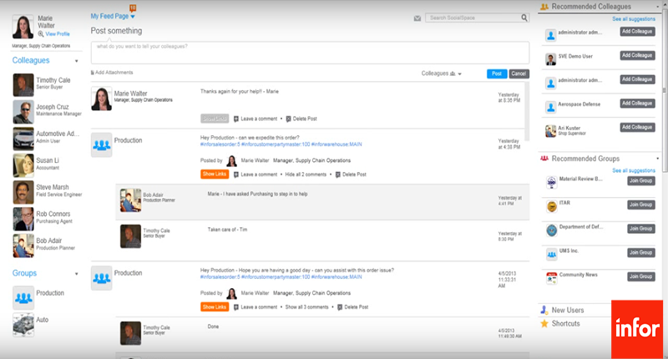Click the Recommended Colleagues header icon
This screenshot has width=668, height=359.
[x=544, y=6]
